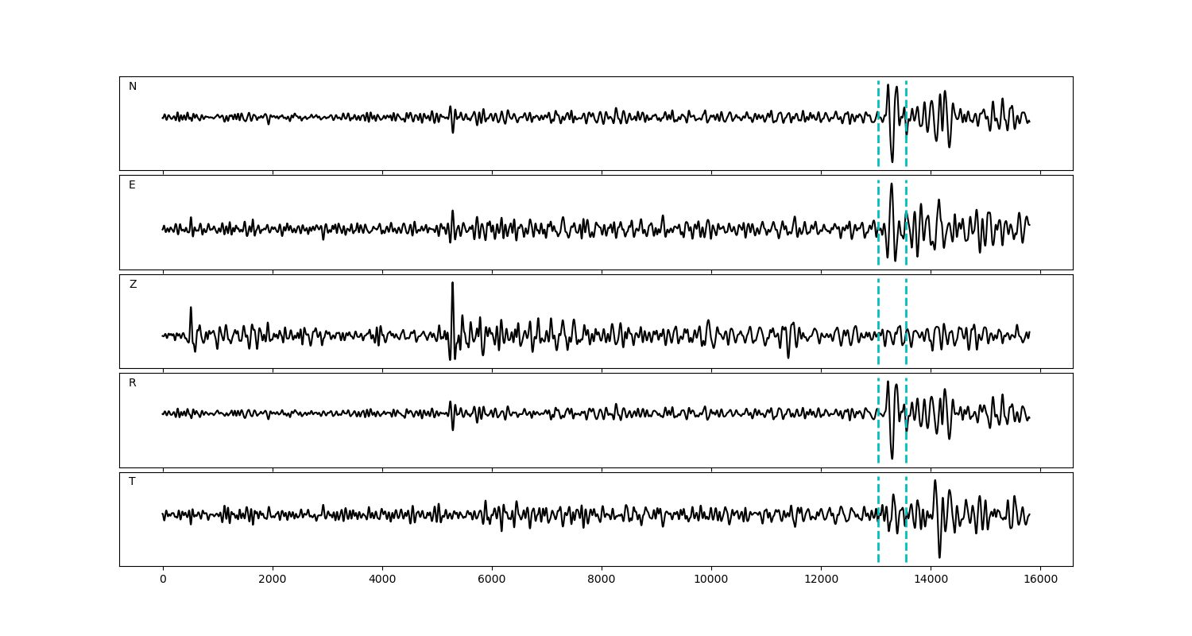Click the right cyan dashed line in T panel

click(x=906, y=541)
